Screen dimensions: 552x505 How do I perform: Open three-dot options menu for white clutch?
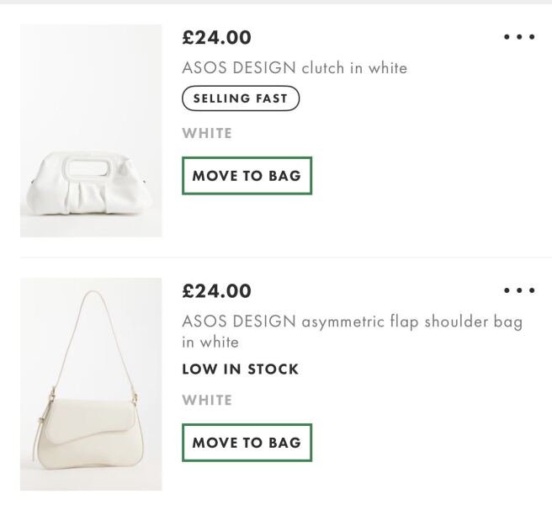coord(519,37)
